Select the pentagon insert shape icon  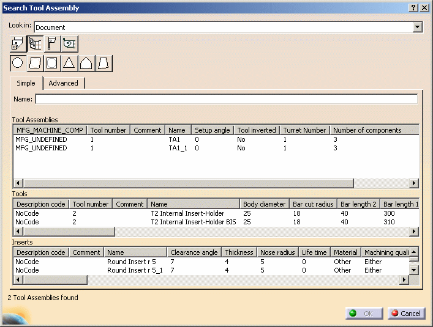(86, 63)
